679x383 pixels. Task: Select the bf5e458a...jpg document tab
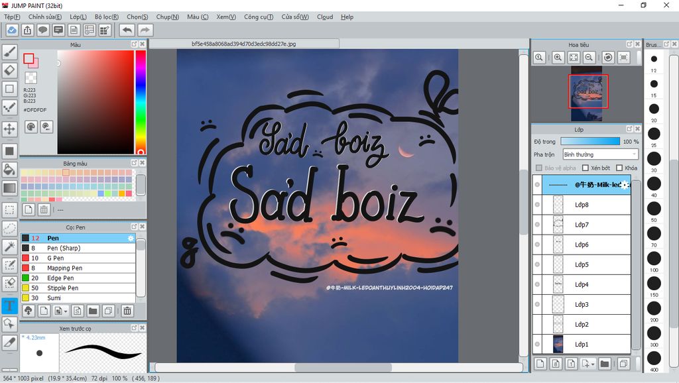pyautogui.click(x=244, y=44)
